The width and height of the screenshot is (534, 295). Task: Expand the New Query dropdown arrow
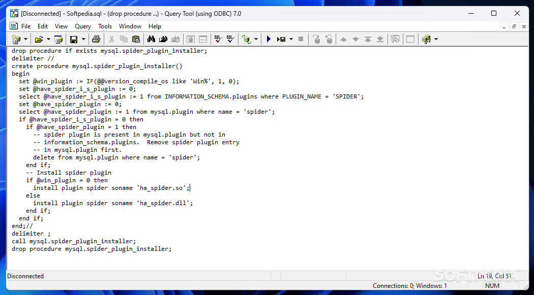[25, 39]
